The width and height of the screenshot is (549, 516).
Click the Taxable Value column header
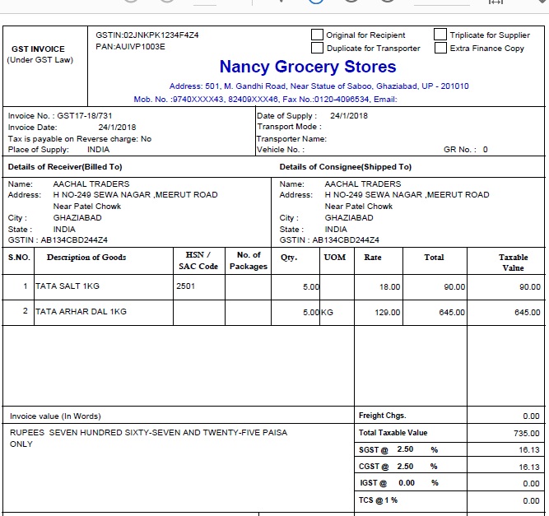click(513, 263)
